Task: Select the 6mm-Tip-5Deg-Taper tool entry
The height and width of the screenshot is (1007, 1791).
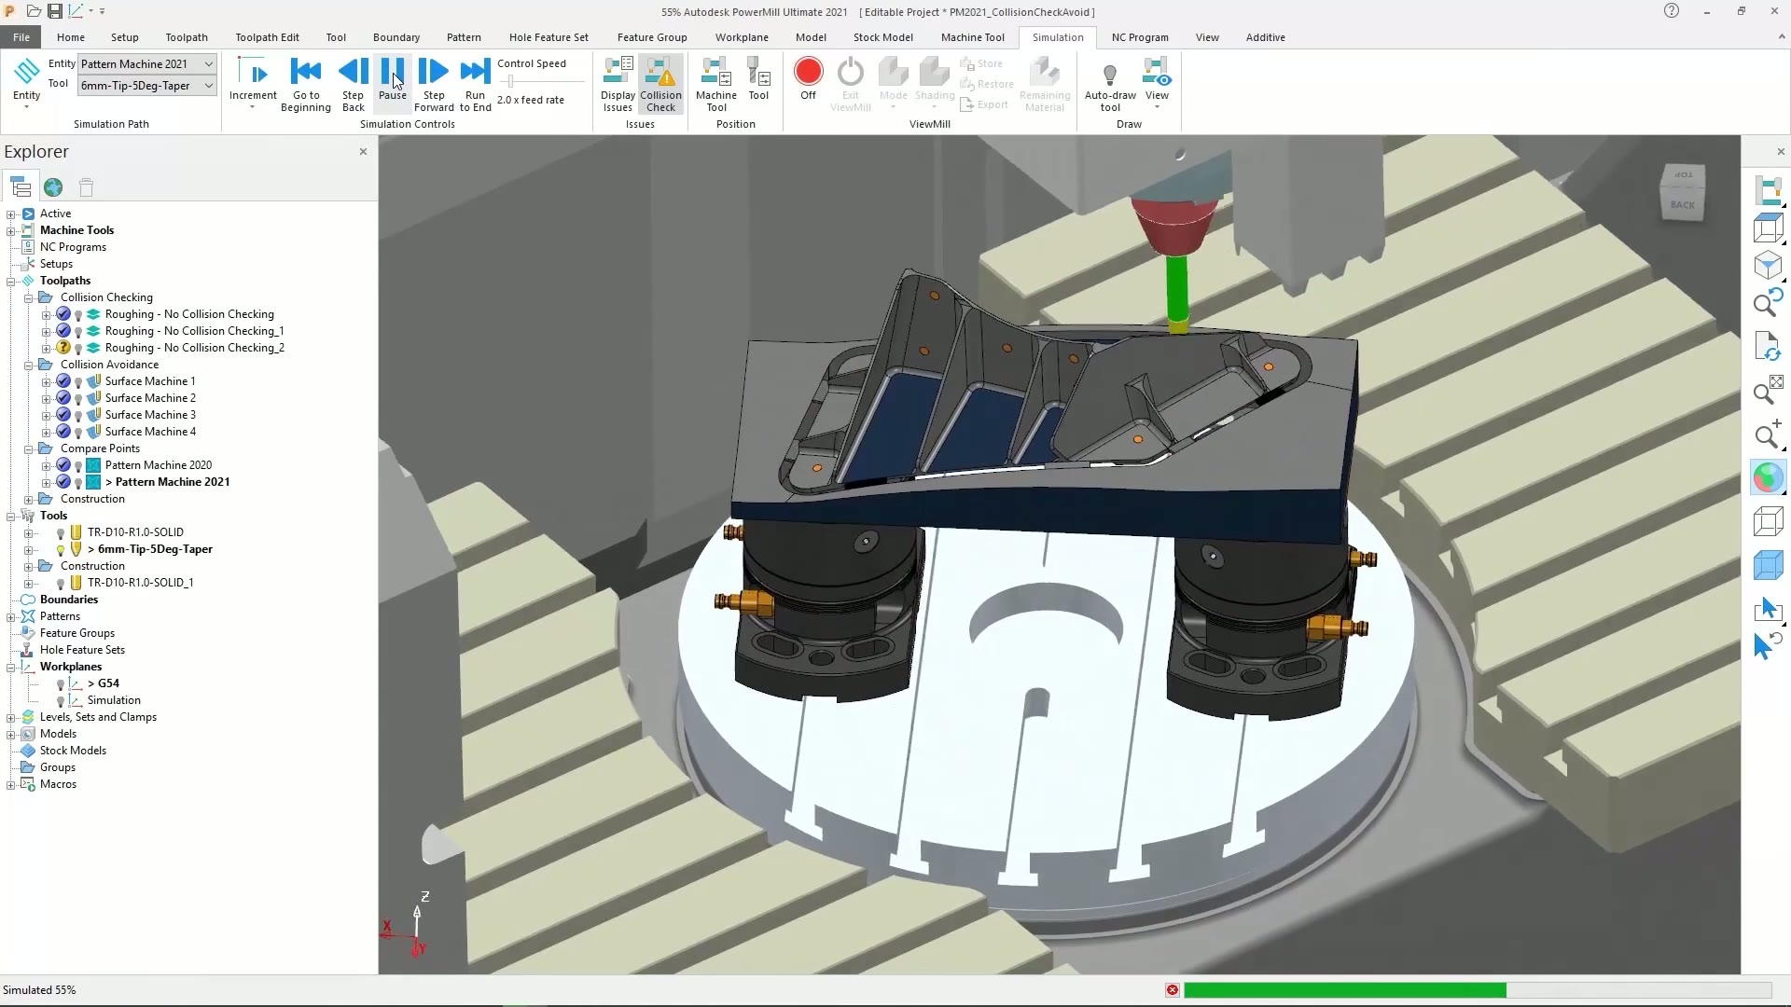Action: pos(149,549)
